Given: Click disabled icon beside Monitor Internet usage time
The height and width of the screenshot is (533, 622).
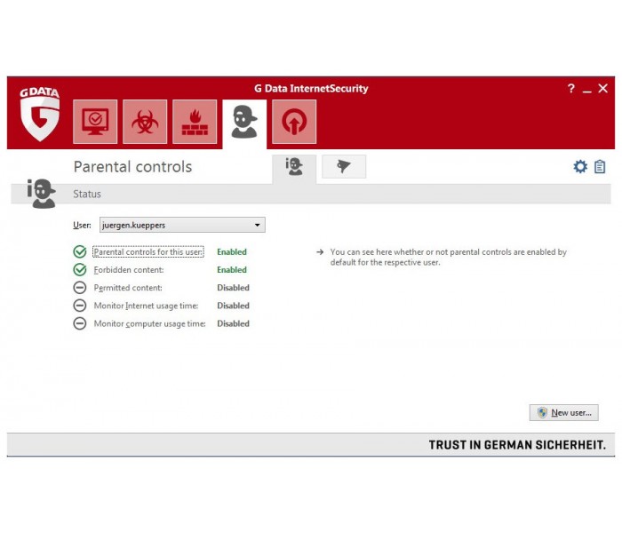Looking at the screenshot, I should tap(80, 306).
